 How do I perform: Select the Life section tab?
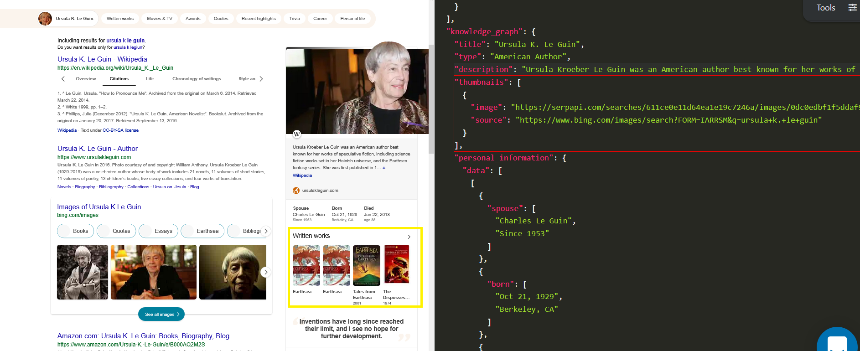tap(150, 79)
